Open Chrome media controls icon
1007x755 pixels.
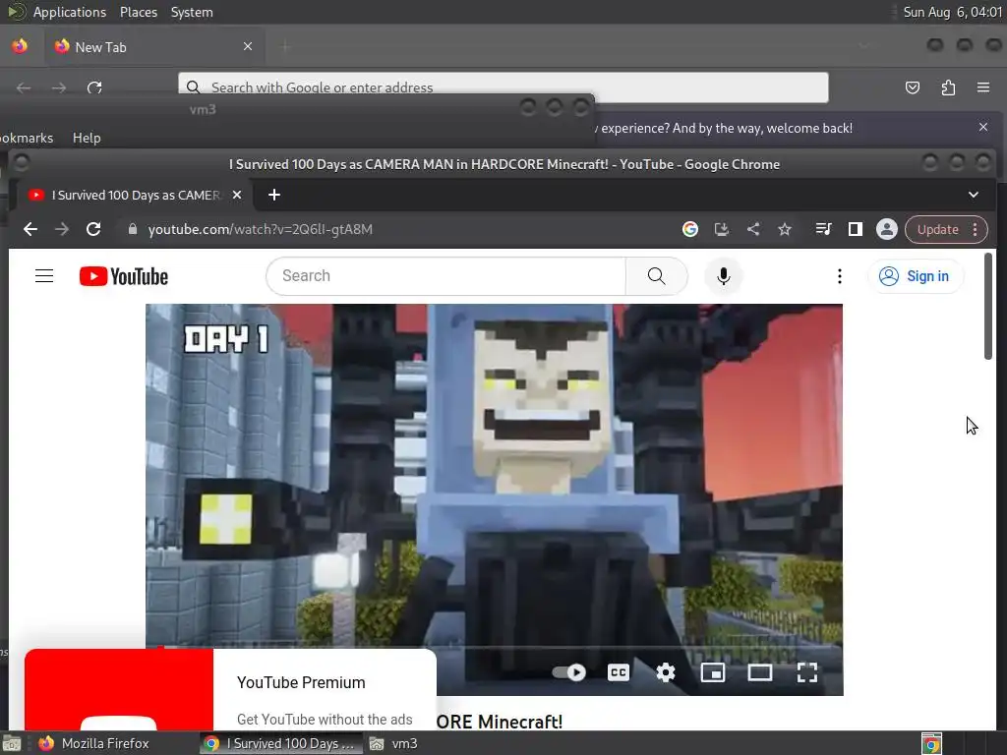[823, 229]
